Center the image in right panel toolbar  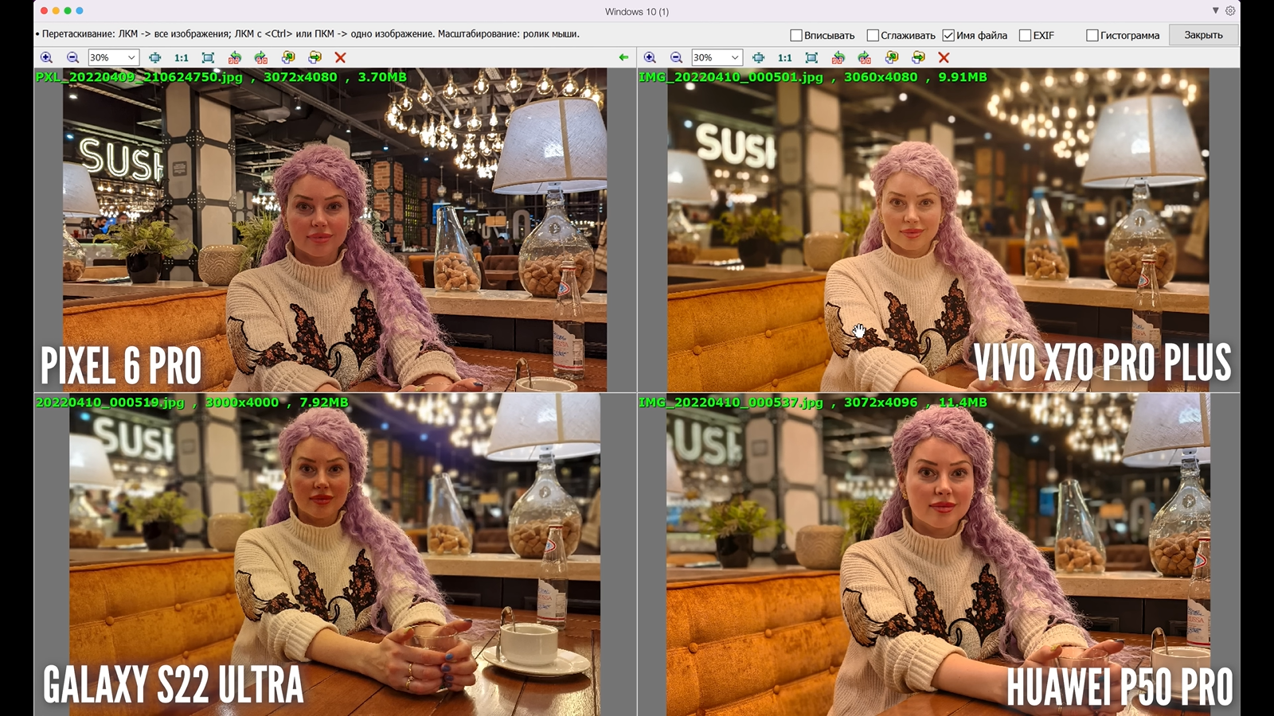tap(758, 57)
